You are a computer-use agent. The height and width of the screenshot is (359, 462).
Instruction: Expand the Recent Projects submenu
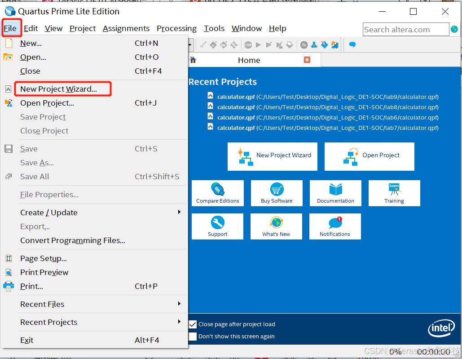click(94, 322)
